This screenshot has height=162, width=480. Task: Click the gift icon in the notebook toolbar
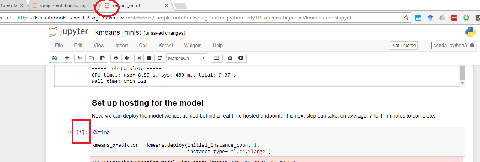(230, 58)
